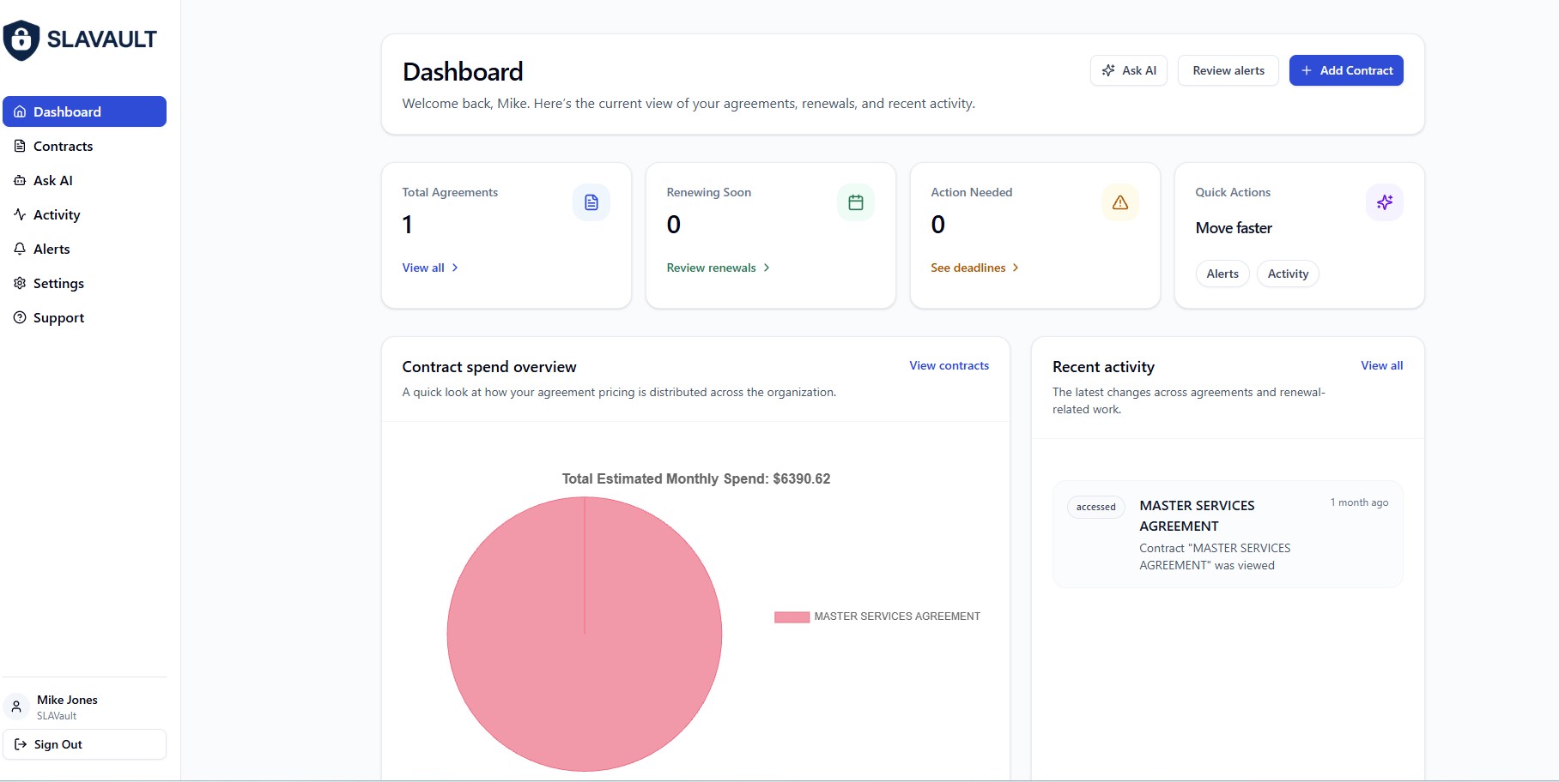The width and height of the screenshot is (1559, 782).
Task: Click the Total Estimated Monthly Spend title
Action: pyautogui.click(x=696, y=478)
